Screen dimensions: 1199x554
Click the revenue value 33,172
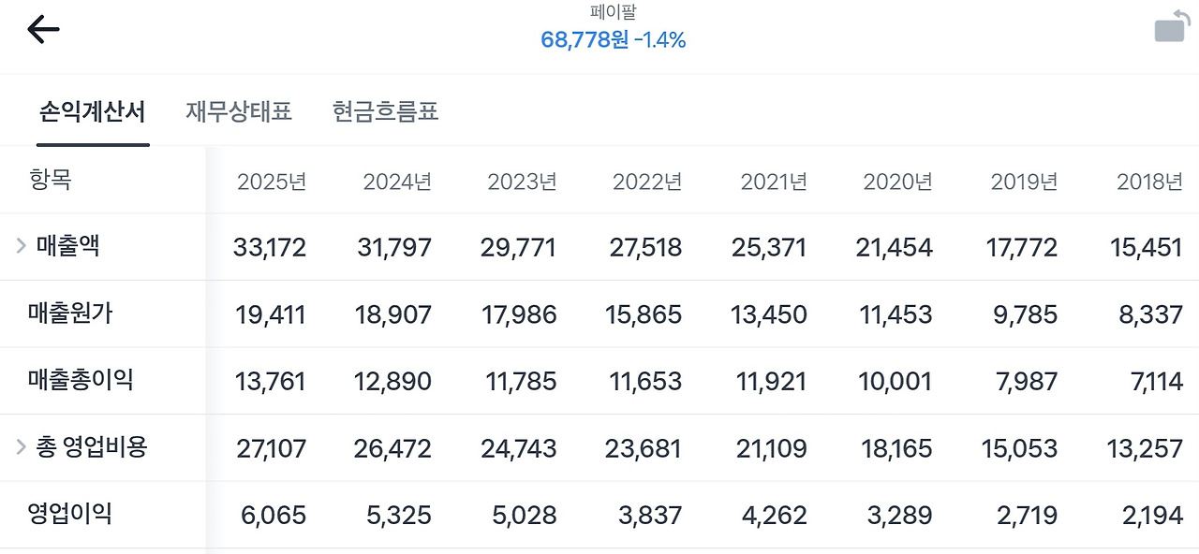(271, 247)
